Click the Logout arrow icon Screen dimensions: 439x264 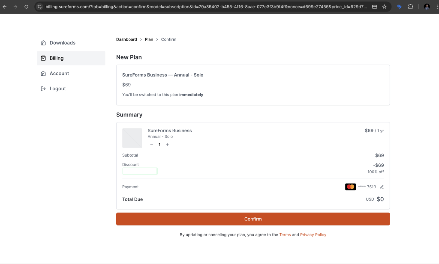43,89
